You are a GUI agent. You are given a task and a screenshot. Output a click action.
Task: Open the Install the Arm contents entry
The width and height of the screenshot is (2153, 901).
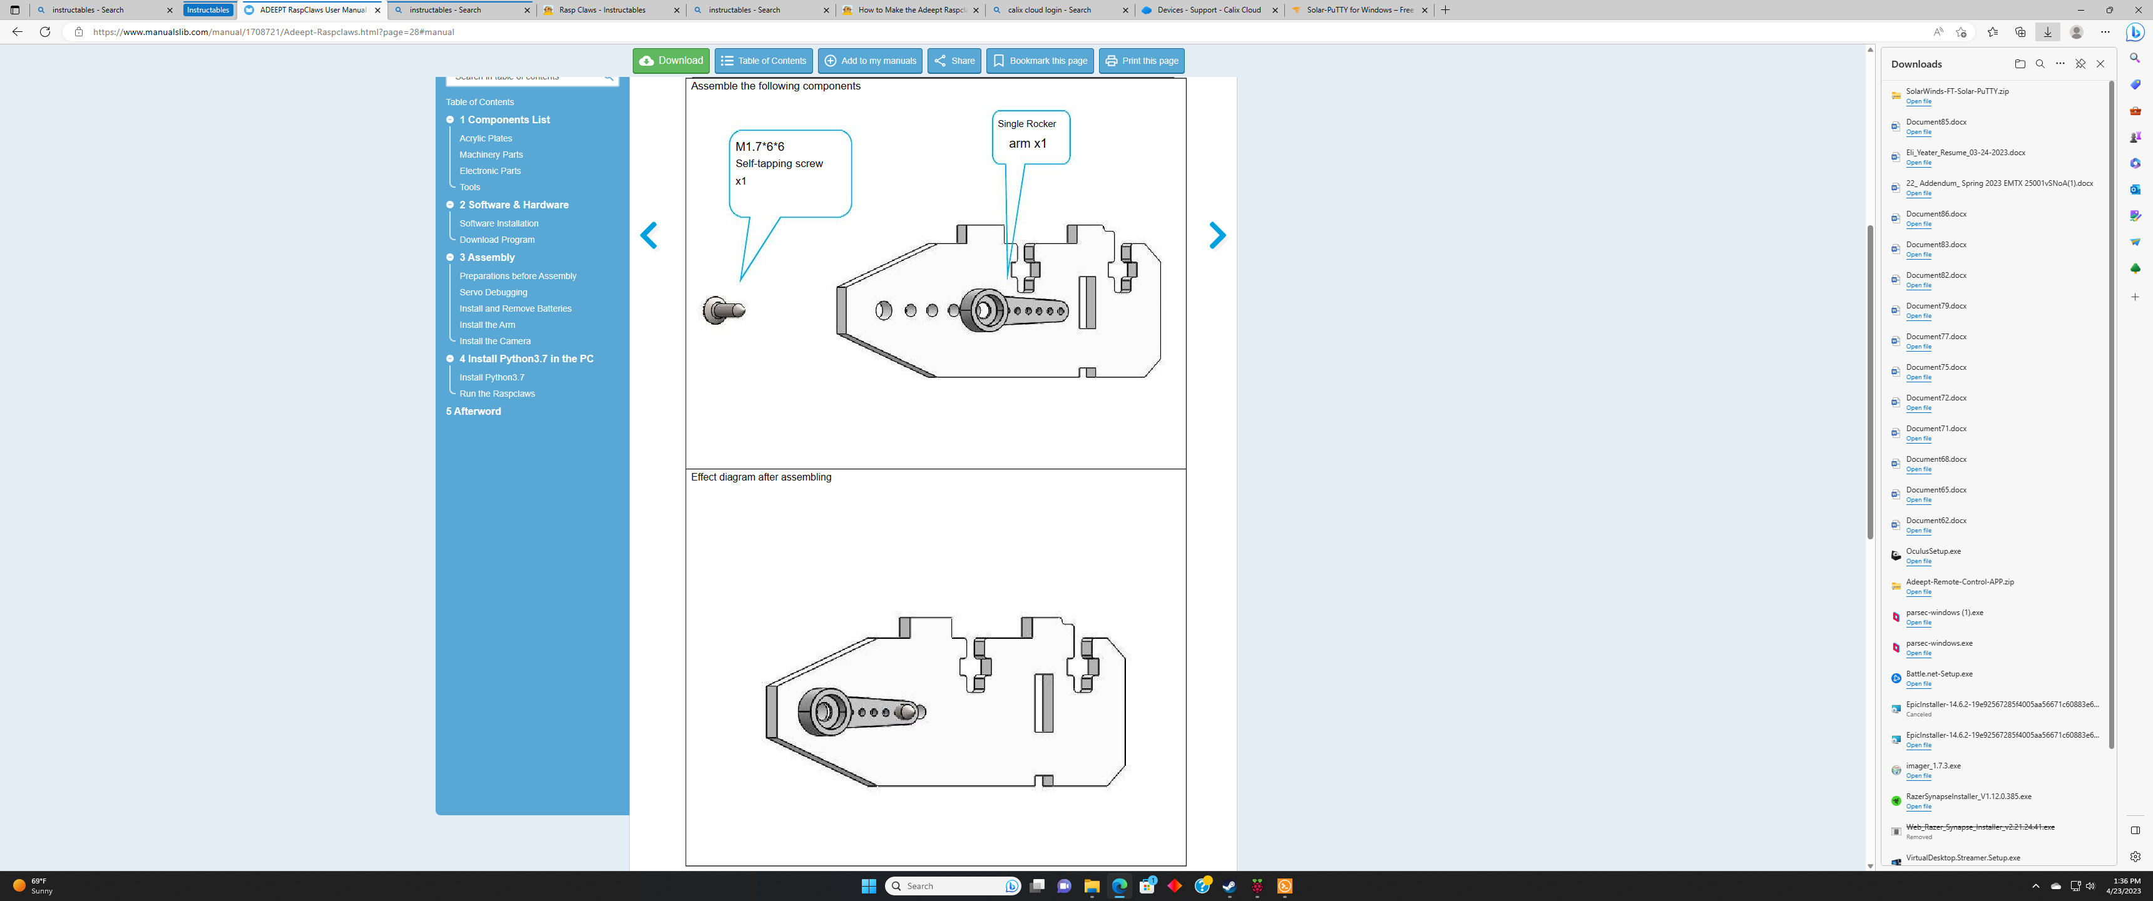(488, 325)
